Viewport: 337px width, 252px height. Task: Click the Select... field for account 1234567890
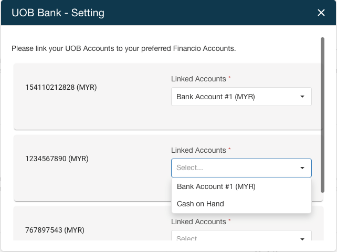pos(241,168)
